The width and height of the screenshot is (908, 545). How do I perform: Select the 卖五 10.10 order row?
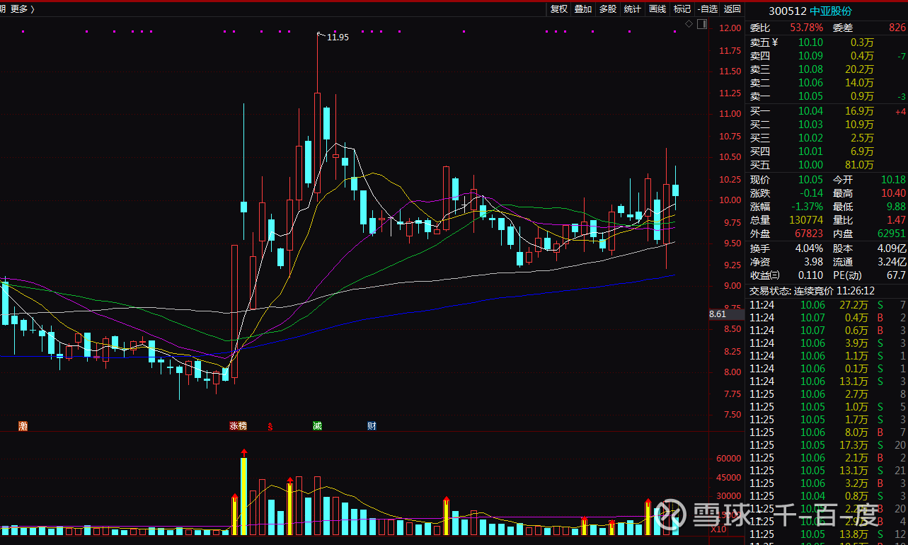tap(827, 42)
